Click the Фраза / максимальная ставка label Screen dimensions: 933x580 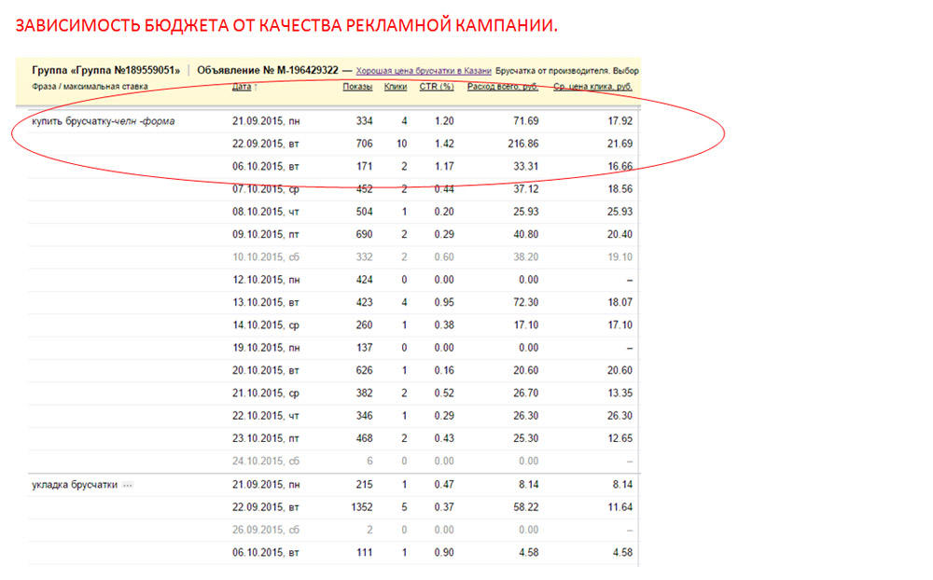90,87
